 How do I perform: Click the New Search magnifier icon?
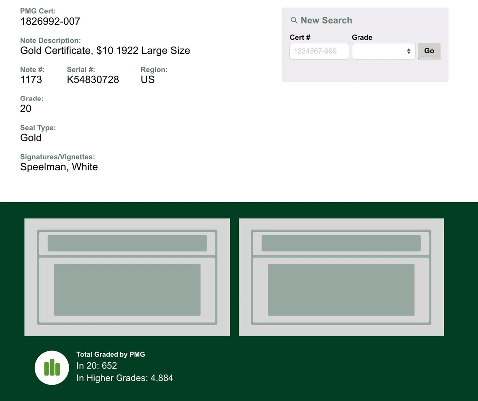(x=294, y=20)
